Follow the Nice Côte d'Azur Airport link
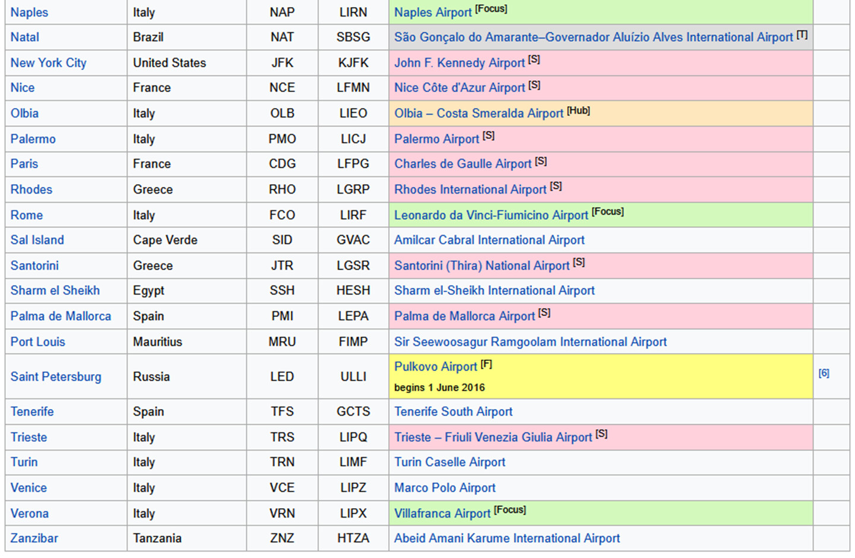The height and width of the screenshot is (558, 855). pyautogui.click(x=459, y=88)
